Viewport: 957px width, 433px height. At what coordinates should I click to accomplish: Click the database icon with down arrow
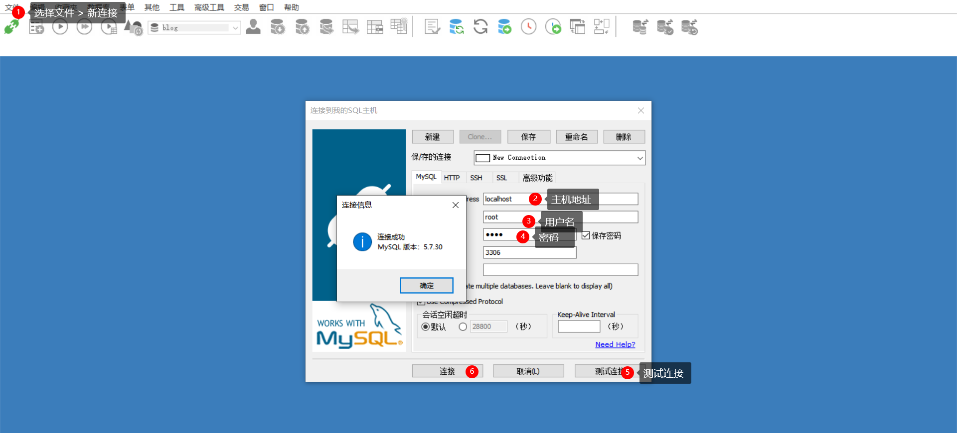point(278,26)
